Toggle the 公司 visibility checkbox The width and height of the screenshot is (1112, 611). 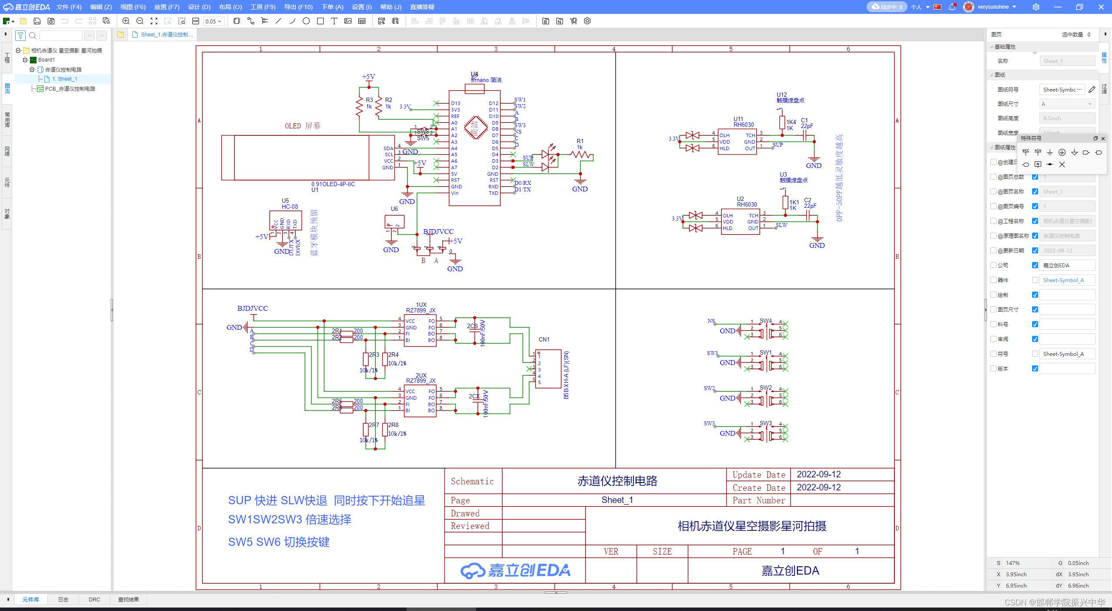[x=1035, y=265]
